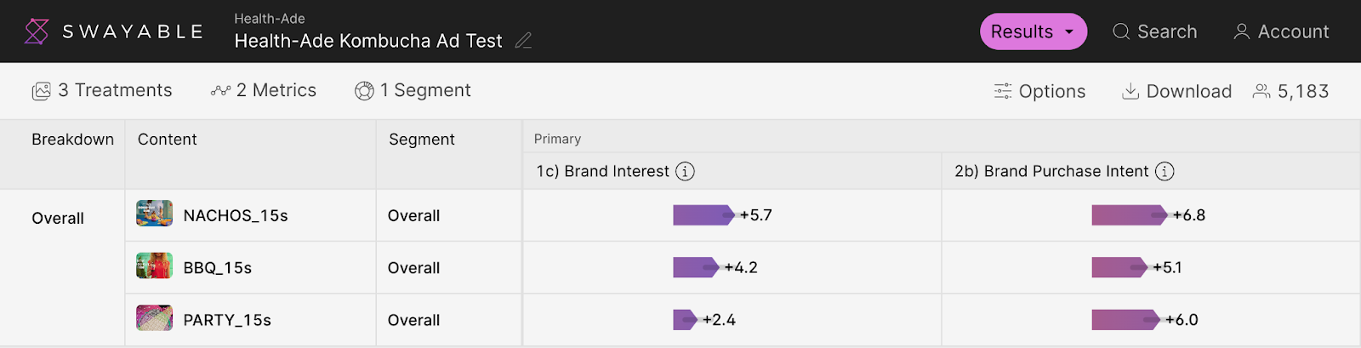Click NACHOS_15s Brand Interest bar +5.7
Image resolution: width=1361 pixels, height=348 pixels.
703,214
